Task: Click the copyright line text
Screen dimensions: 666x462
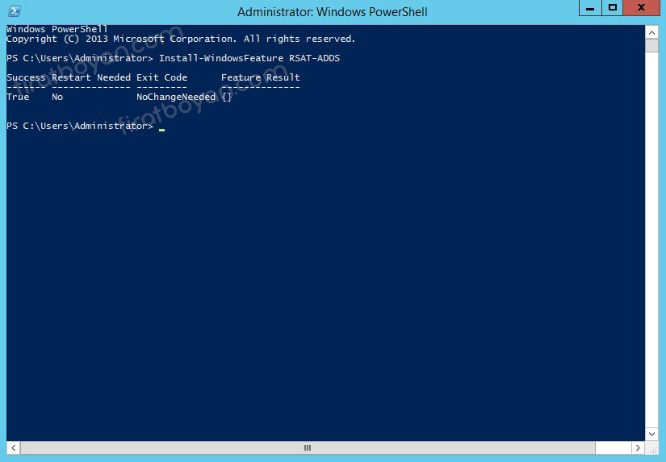Action: [181, 39]
